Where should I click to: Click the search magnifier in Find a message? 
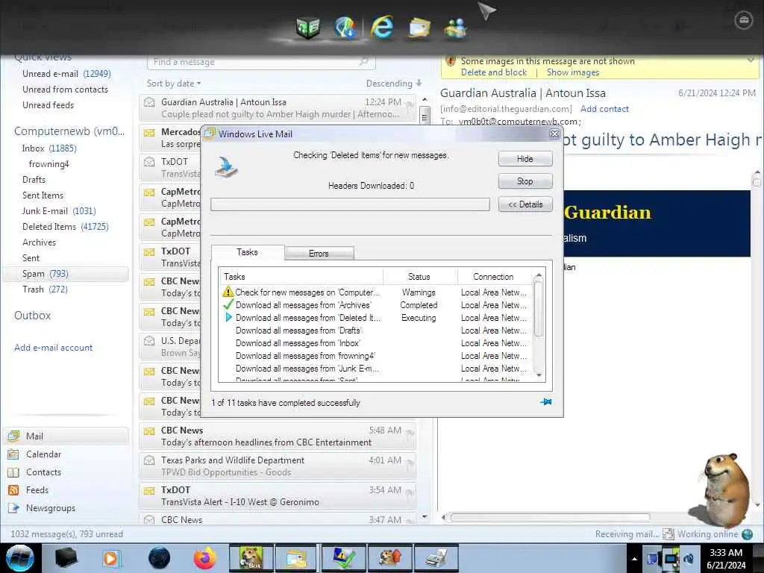point(363,61)
